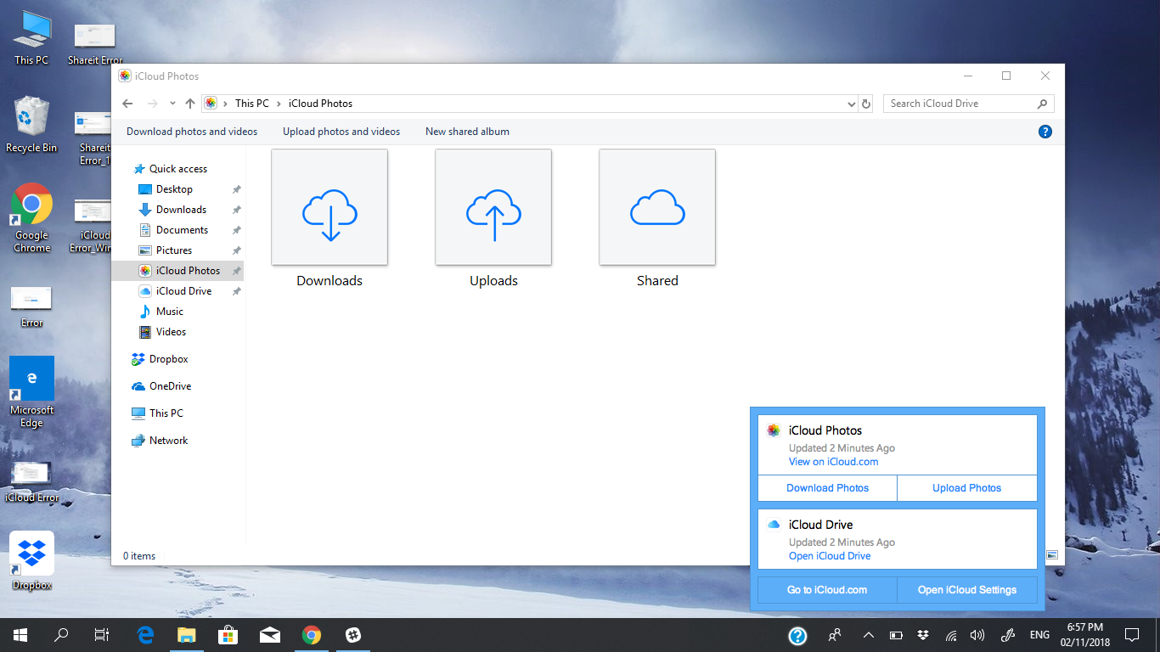Select iCloud Error desktop file
This screenshot has height=652, width=1160.
click(31, 482)
